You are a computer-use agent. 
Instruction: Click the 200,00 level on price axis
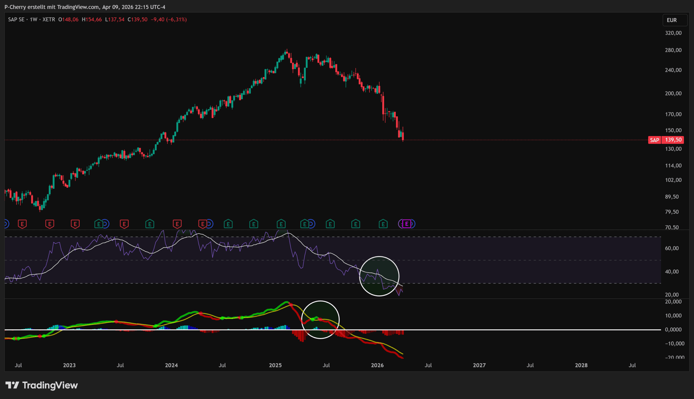pyautogui.click(x=673, y=94)
